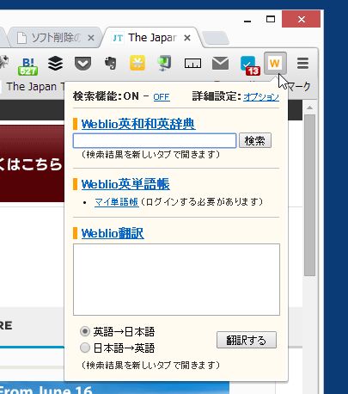The height and width of the screenshot is (394, 348).
Task: Open the Weblio翻訳 link
Action: click(113, 233)
